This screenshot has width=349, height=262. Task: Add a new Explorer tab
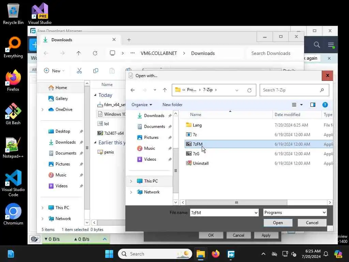(x=129, y=40)
